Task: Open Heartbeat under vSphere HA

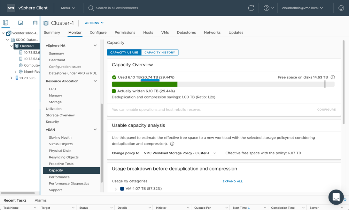Action: pyautogui.click(x=57, y=60)
